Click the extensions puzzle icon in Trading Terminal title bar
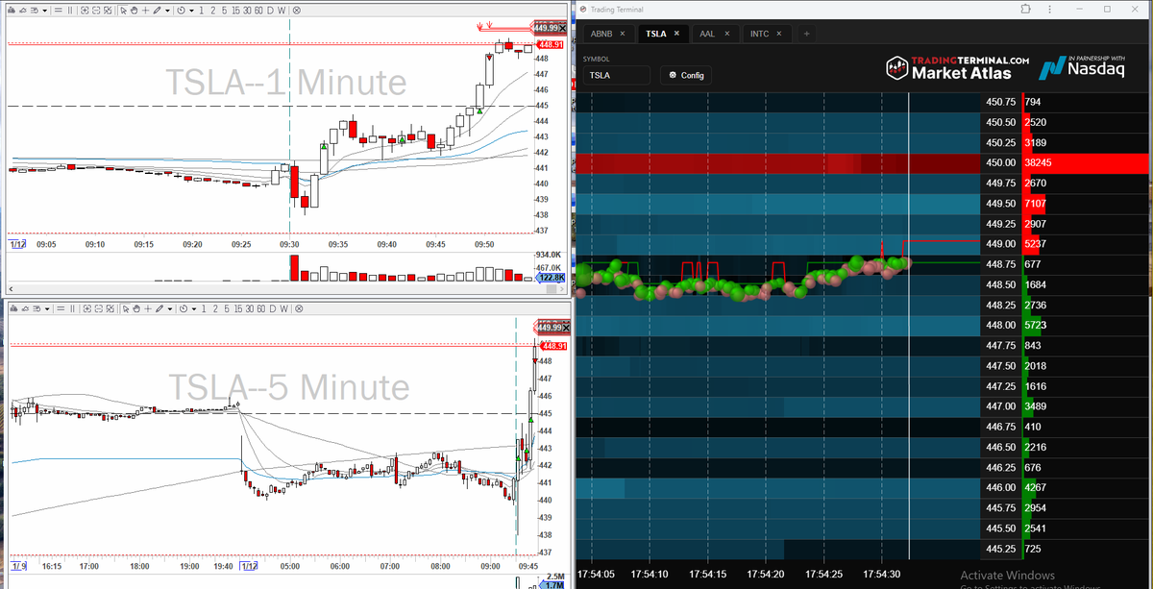This screenshot has width=1153, height=589. click(1025, 9)
